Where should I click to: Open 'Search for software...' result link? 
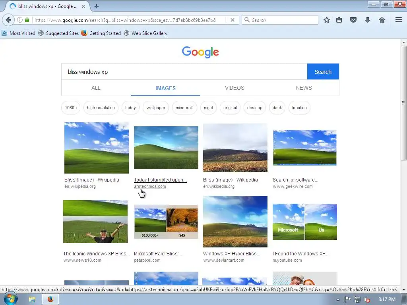click(295, 180)
